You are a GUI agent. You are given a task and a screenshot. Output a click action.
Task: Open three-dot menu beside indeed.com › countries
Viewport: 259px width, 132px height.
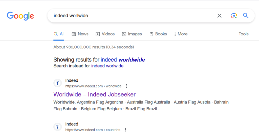[125, 130]
